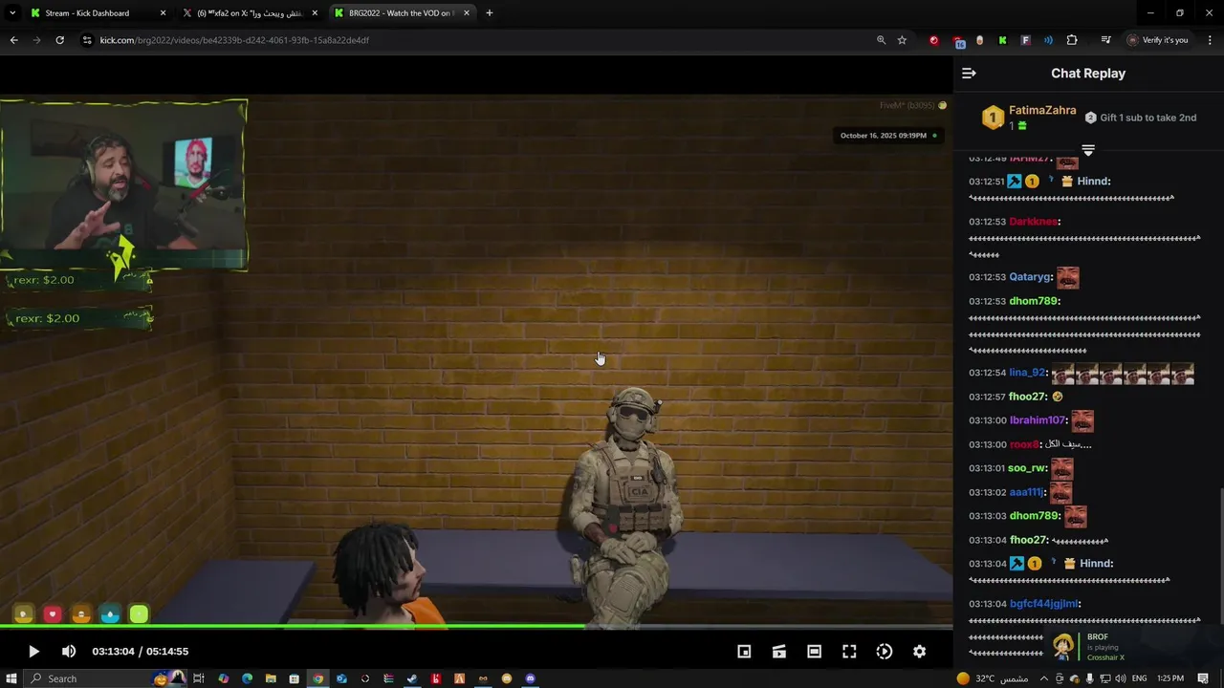Collapse the Chat Replay panel

[969, 74]
